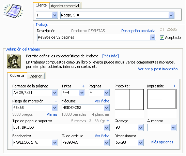The image size is (186, 156).
Task: Click the 4 planchas text
Action: (101, 114)
